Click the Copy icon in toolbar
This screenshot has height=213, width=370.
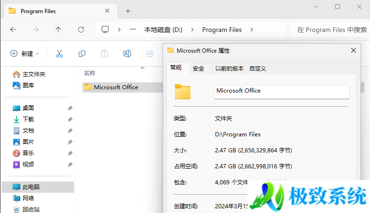(82, 54)
